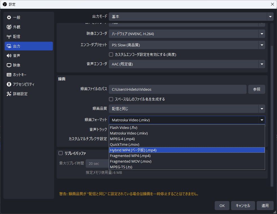Select MPEG-TS (.ts) format
The height and width of the screenshot is (214, 277).
tap(187, 167)
